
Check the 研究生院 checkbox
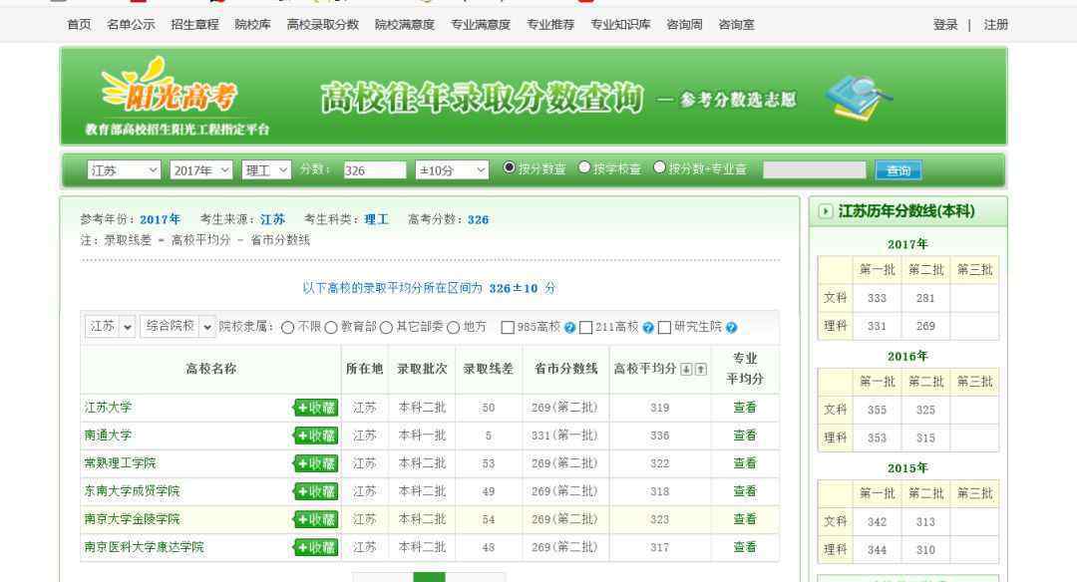click(664, 328)
